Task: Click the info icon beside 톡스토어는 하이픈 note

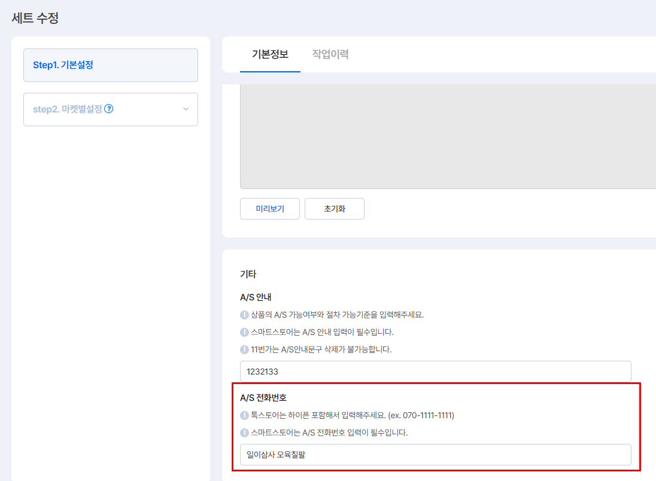Action: pyautogui.click(x=244, y=415)
